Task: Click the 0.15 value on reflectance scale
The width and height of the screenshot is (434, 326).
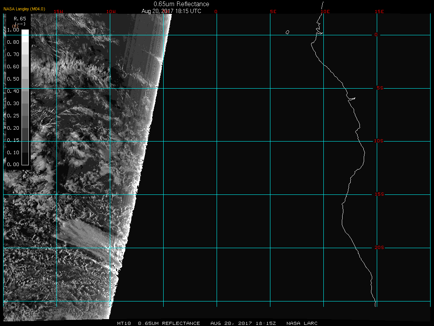Action: [13, 140]
